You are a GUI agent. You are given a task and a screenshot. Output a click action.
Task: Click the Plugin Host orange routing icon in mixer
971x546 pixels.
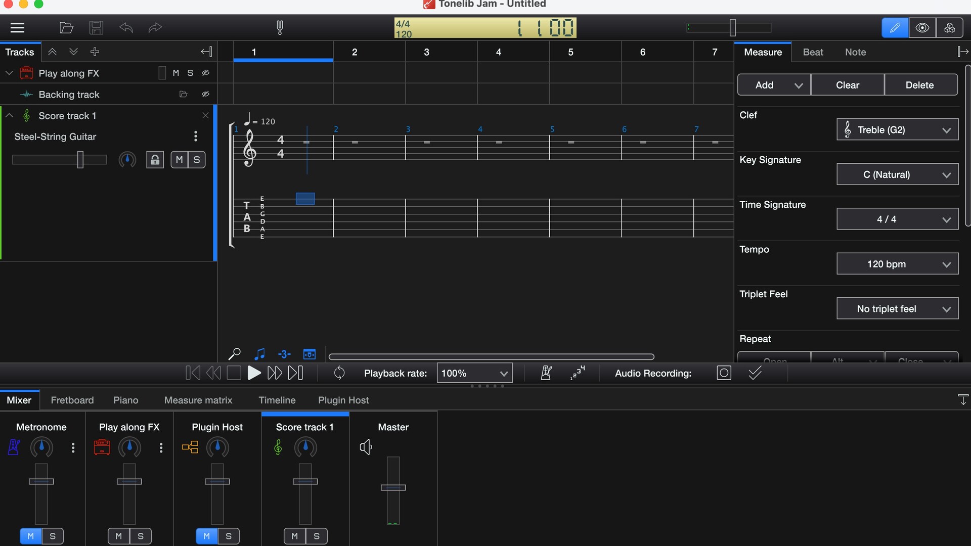tap(190, 447)
